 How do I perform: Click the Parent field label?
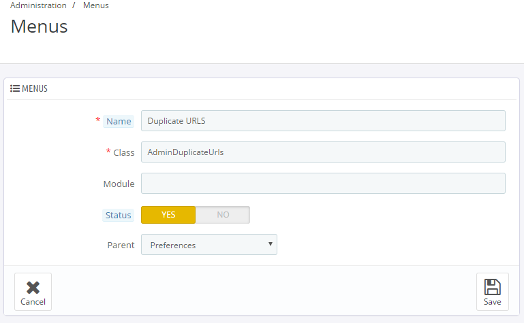coord(121,245)
